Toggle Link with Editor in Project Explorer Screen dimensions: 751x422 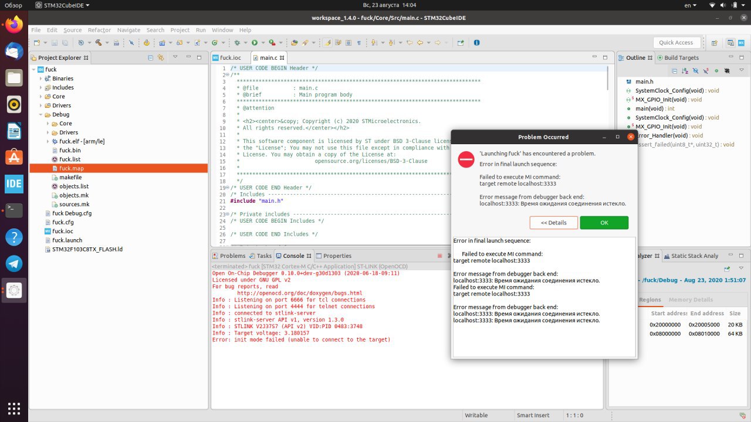coord(160,57)
